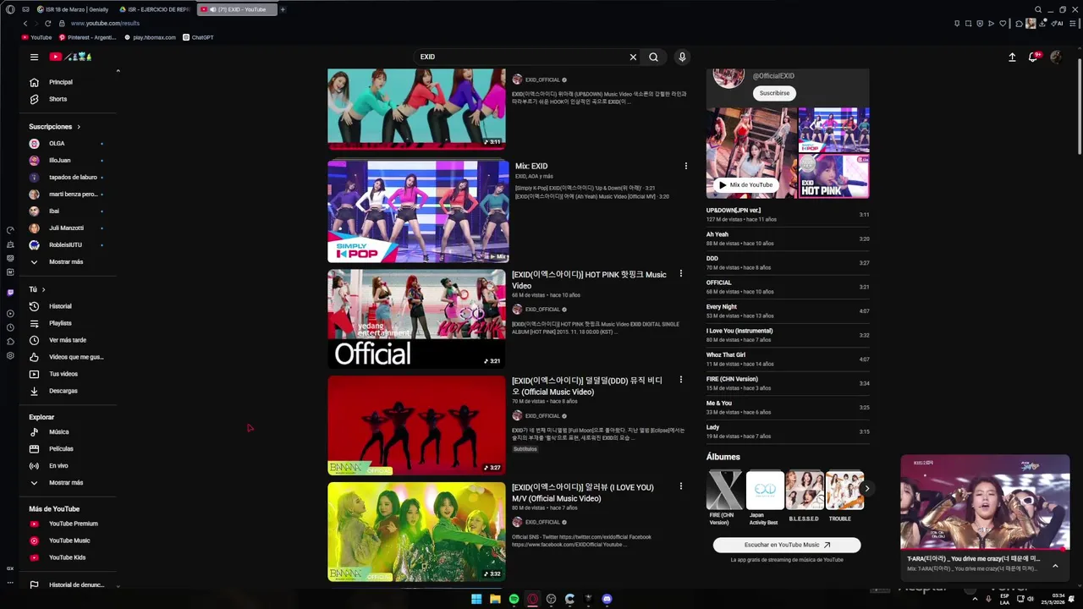
Task: Open the YouTube hamburger guide menu
Action: click(34, 57)
